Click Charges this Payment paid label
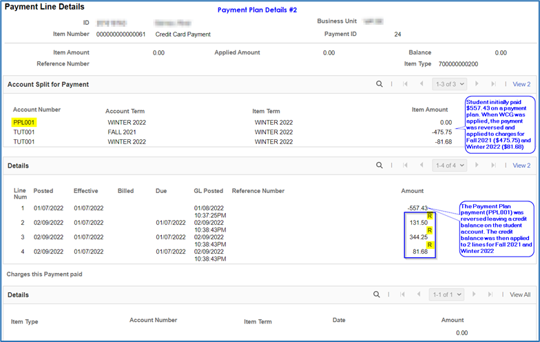Screen dimensions: 540x342 pos(44,274)
